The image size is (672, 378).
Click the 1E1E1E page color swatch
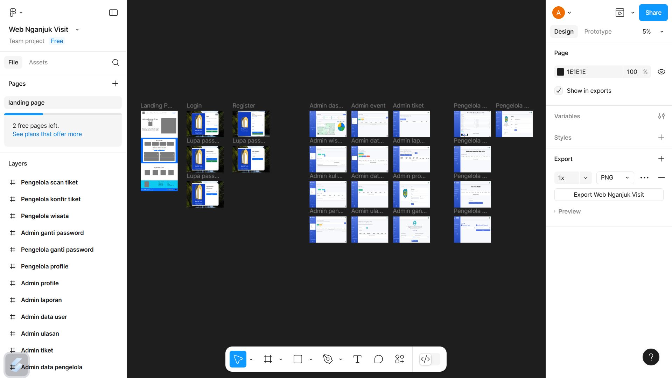pyautogui.click(x=560, y=72)
